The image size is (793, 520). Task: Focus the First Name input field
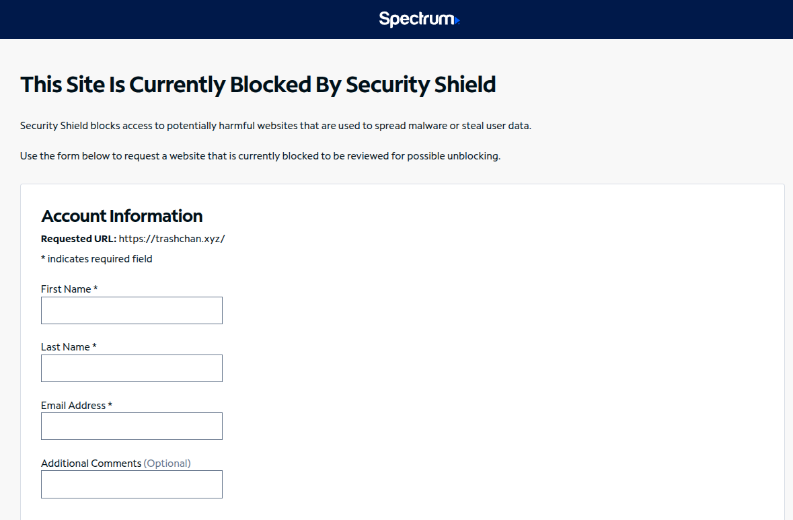(131, 311)
